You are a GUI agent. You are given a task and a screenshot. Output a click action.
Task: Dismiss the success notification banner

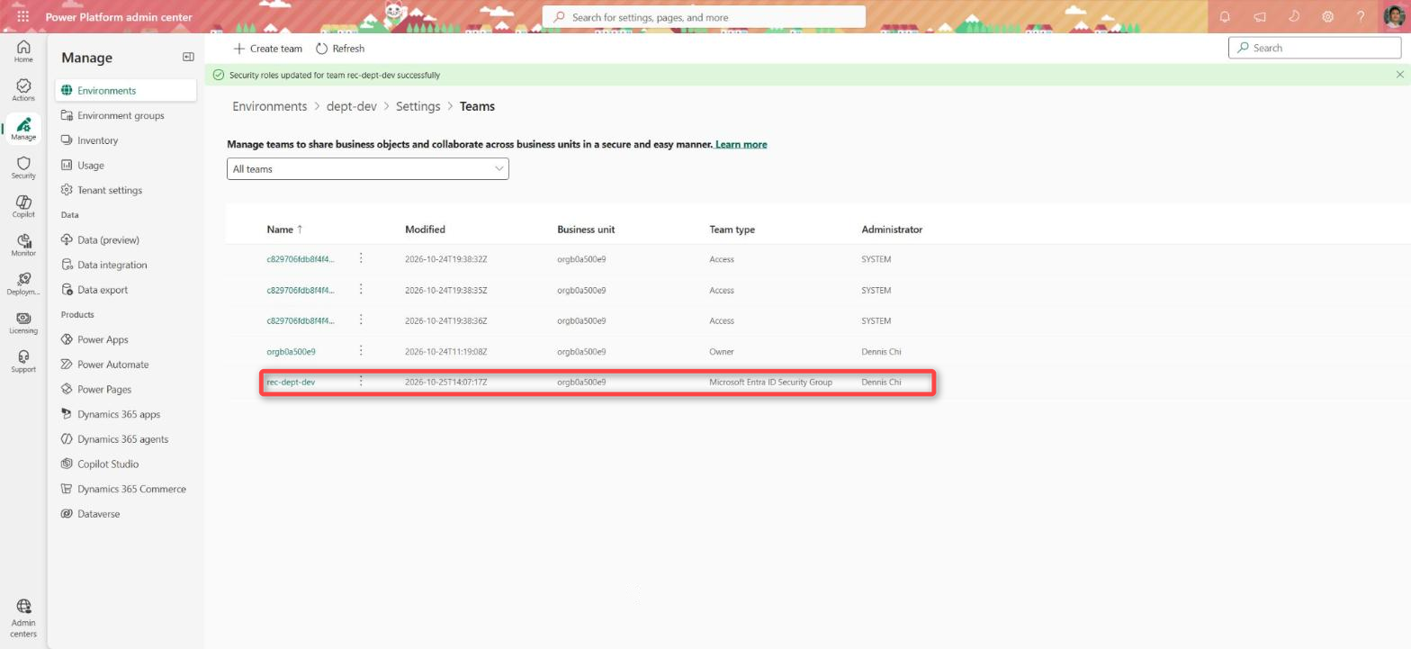click(1399, 75)
